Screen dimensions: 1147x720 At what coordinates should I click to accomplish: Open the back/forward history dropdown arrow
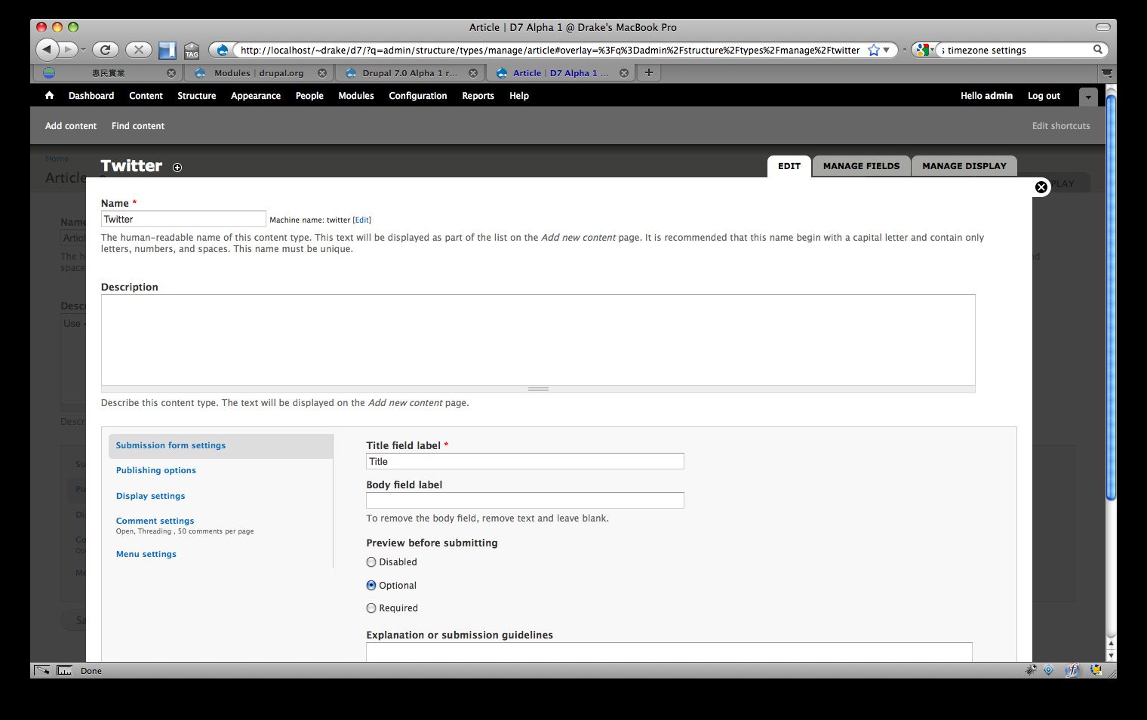pos(83,51)
